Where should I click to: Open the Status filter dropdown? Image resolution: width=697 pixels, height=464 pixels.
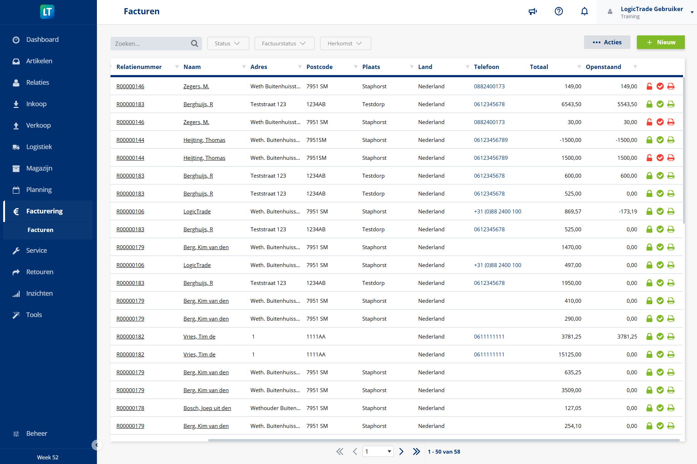point(228,43)
